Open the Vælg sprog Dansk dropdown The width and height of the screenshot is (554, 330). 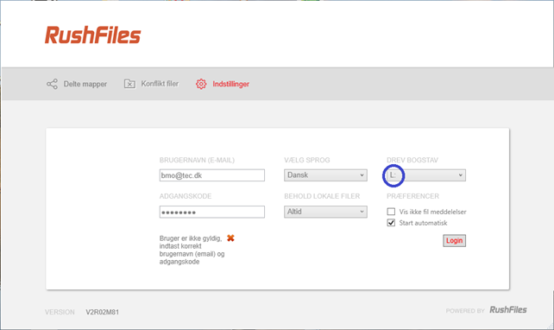[x=325, y=175]
